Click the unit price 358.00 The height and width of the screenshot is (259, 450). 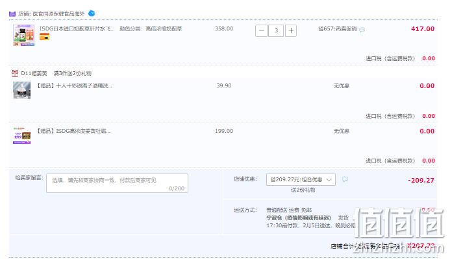point(224,28)
